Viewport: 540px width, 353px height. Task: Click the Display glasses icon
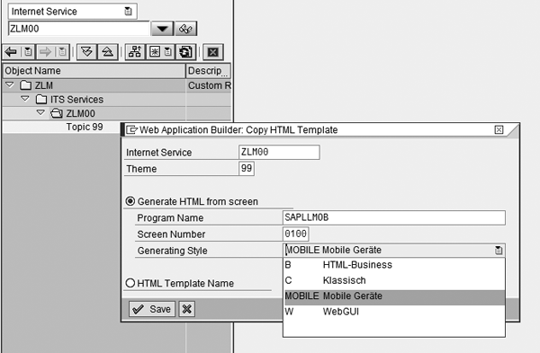[x=186, y=29]
